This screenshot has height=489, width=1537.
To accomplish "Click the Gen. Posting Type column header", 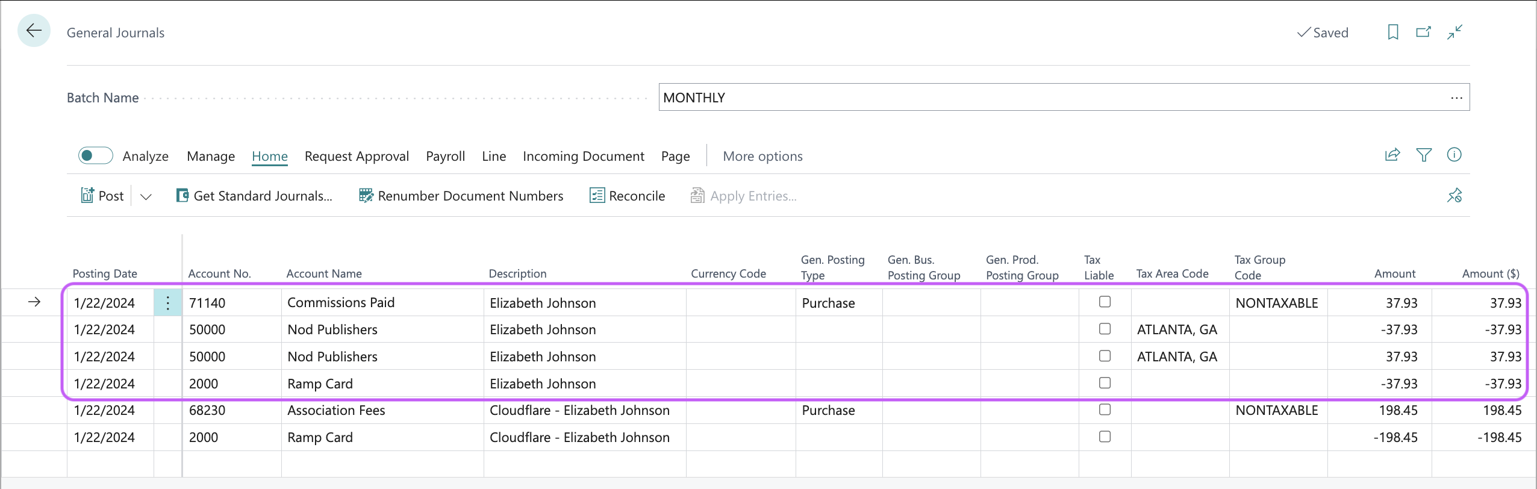I will [x=832, y=267].
